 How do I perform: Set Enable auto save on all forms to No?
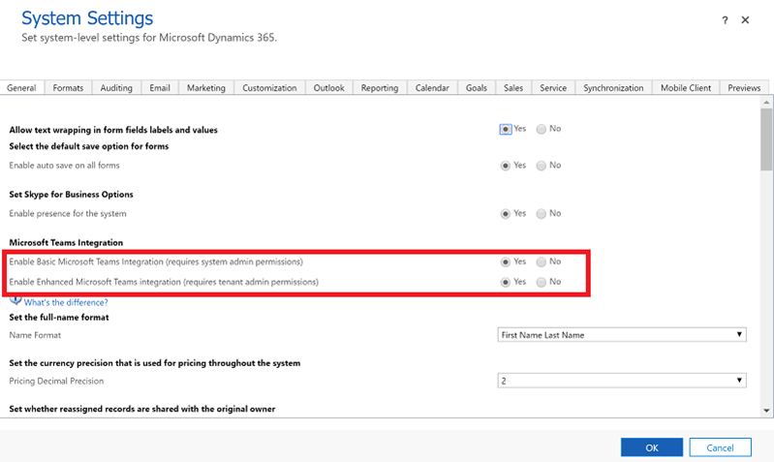pyautogui.click(x=542, y=166)
